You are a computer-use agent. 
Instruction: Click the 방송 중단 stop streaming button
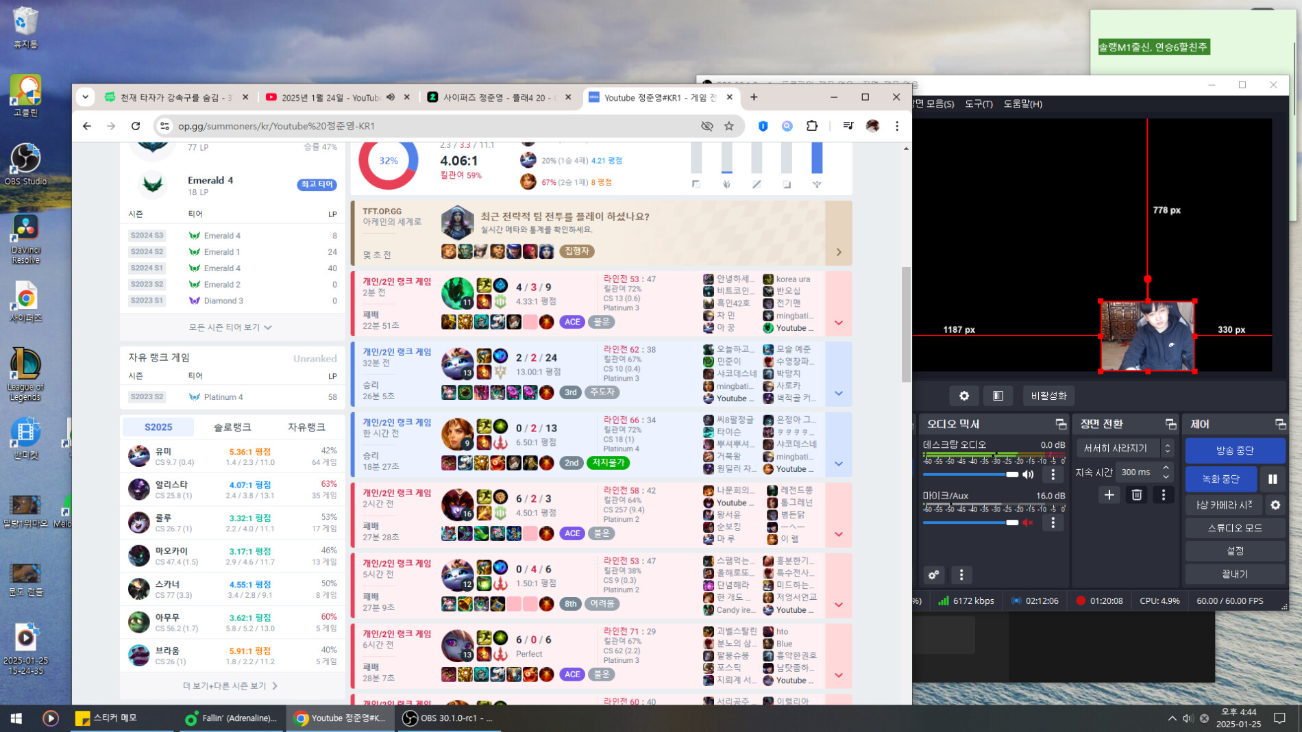1234,451
